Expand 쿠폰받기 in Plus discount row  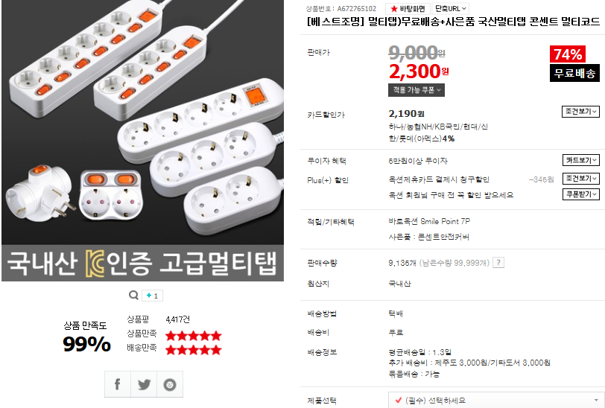(x=580, y=194)
